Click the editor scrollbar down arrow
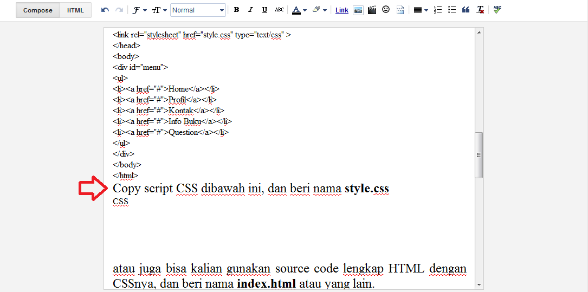The width and height of the screenshot is (588, 292). pyautogui.click(x=479, y=284)
